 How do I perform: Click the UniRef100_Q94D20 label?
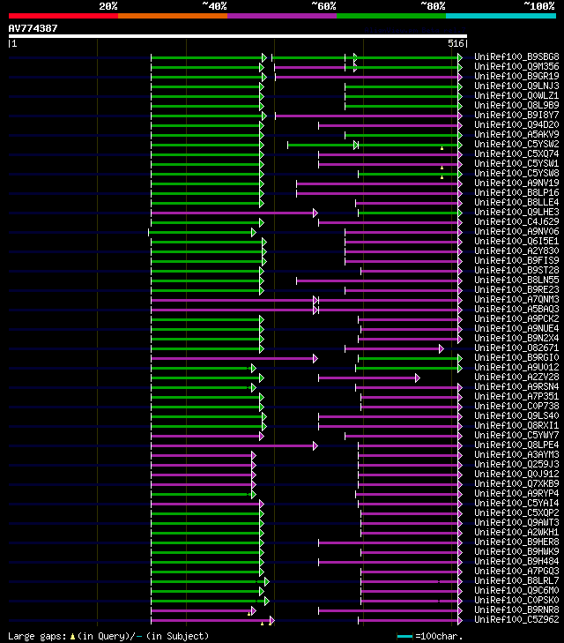pos(516,124)
